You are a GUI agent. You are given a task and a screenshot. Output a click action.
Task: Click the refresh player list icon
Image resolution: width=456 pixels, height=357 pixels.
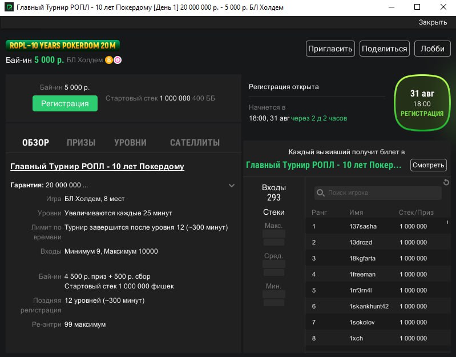(446, 182)
